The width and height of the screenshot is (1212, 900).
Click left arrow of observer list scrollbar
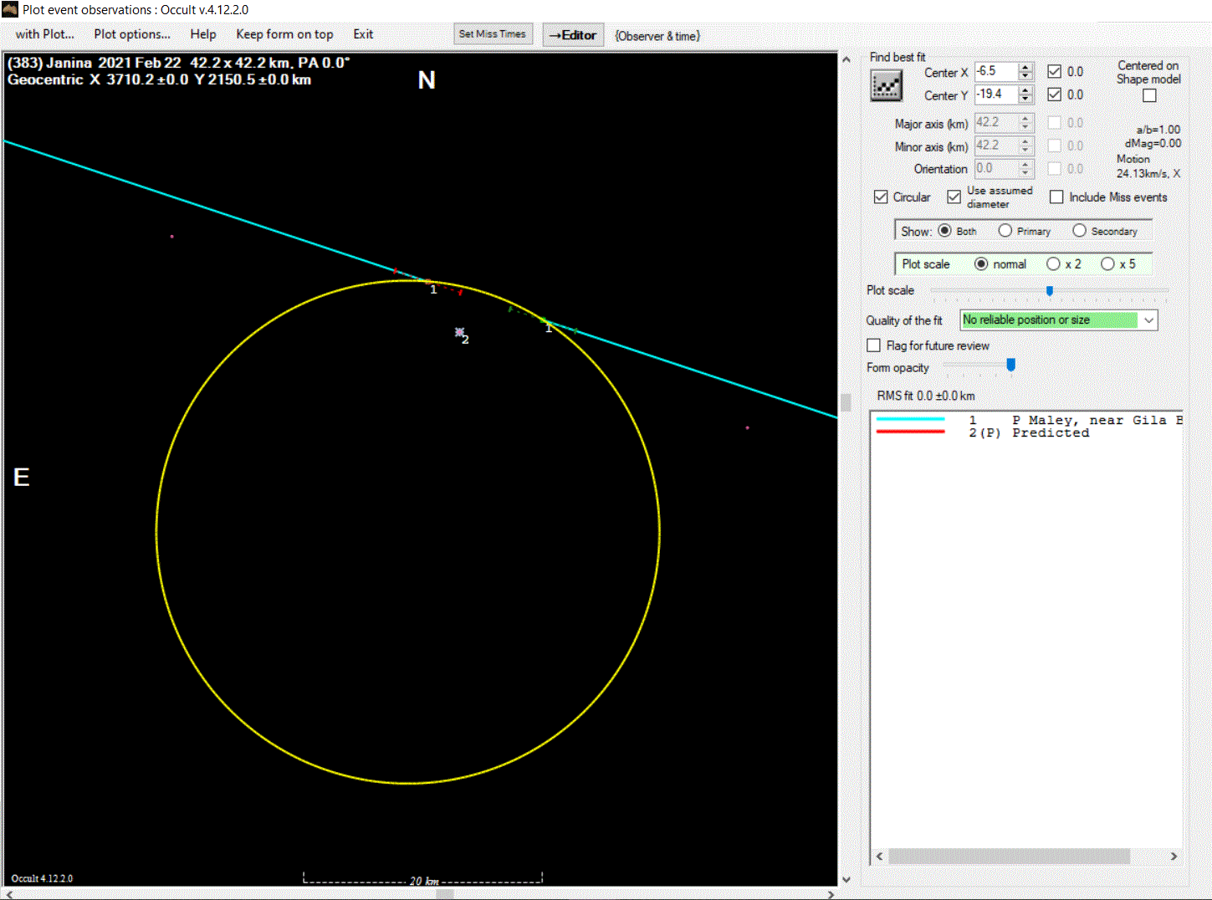pos(879,857)
